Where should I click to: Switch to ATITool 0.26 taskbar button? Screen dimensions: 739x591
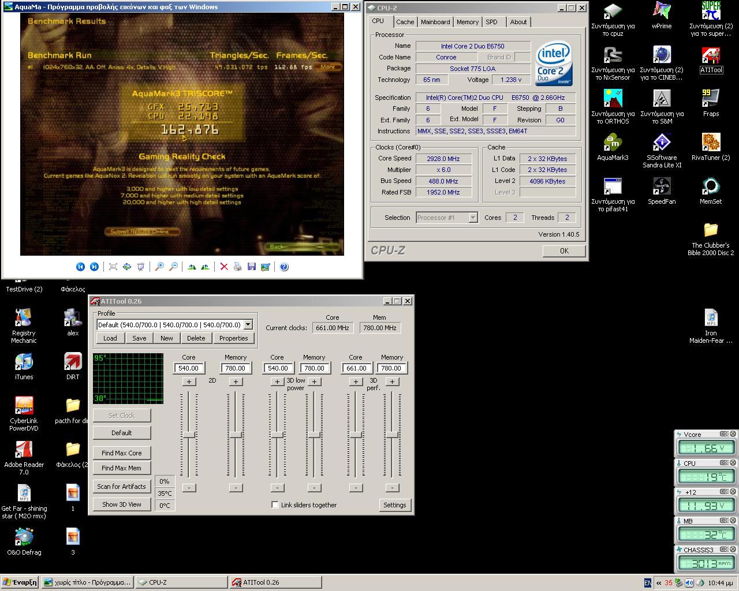[275, 582]
